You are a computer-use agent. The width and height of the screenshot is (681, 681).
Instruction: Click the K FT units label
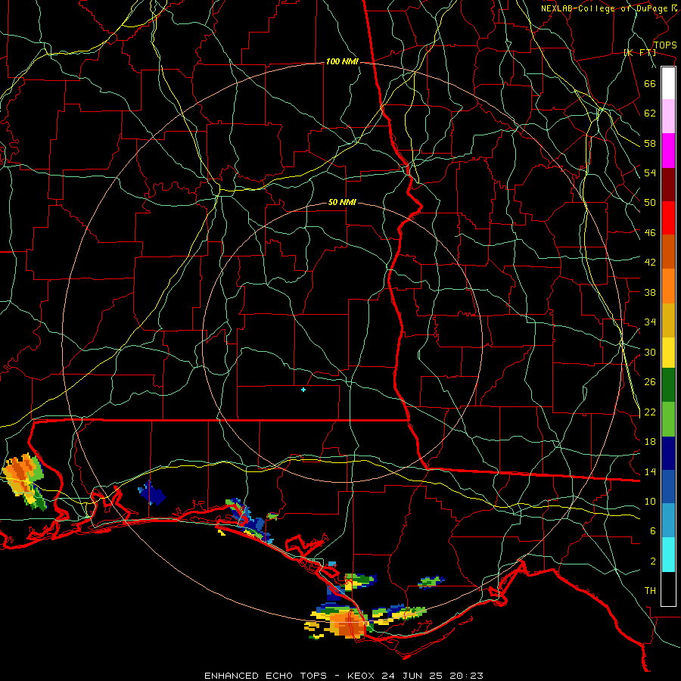pyautogui.click(x=639, y=53)
